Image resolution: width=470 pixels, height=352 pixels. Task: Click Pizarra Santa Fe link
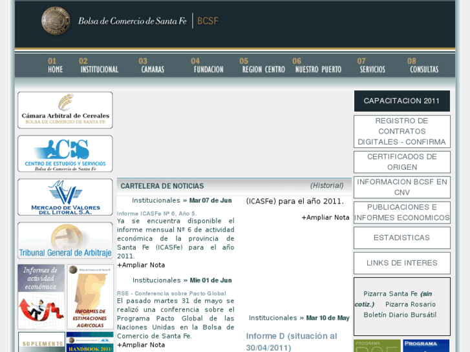[390, 294]
